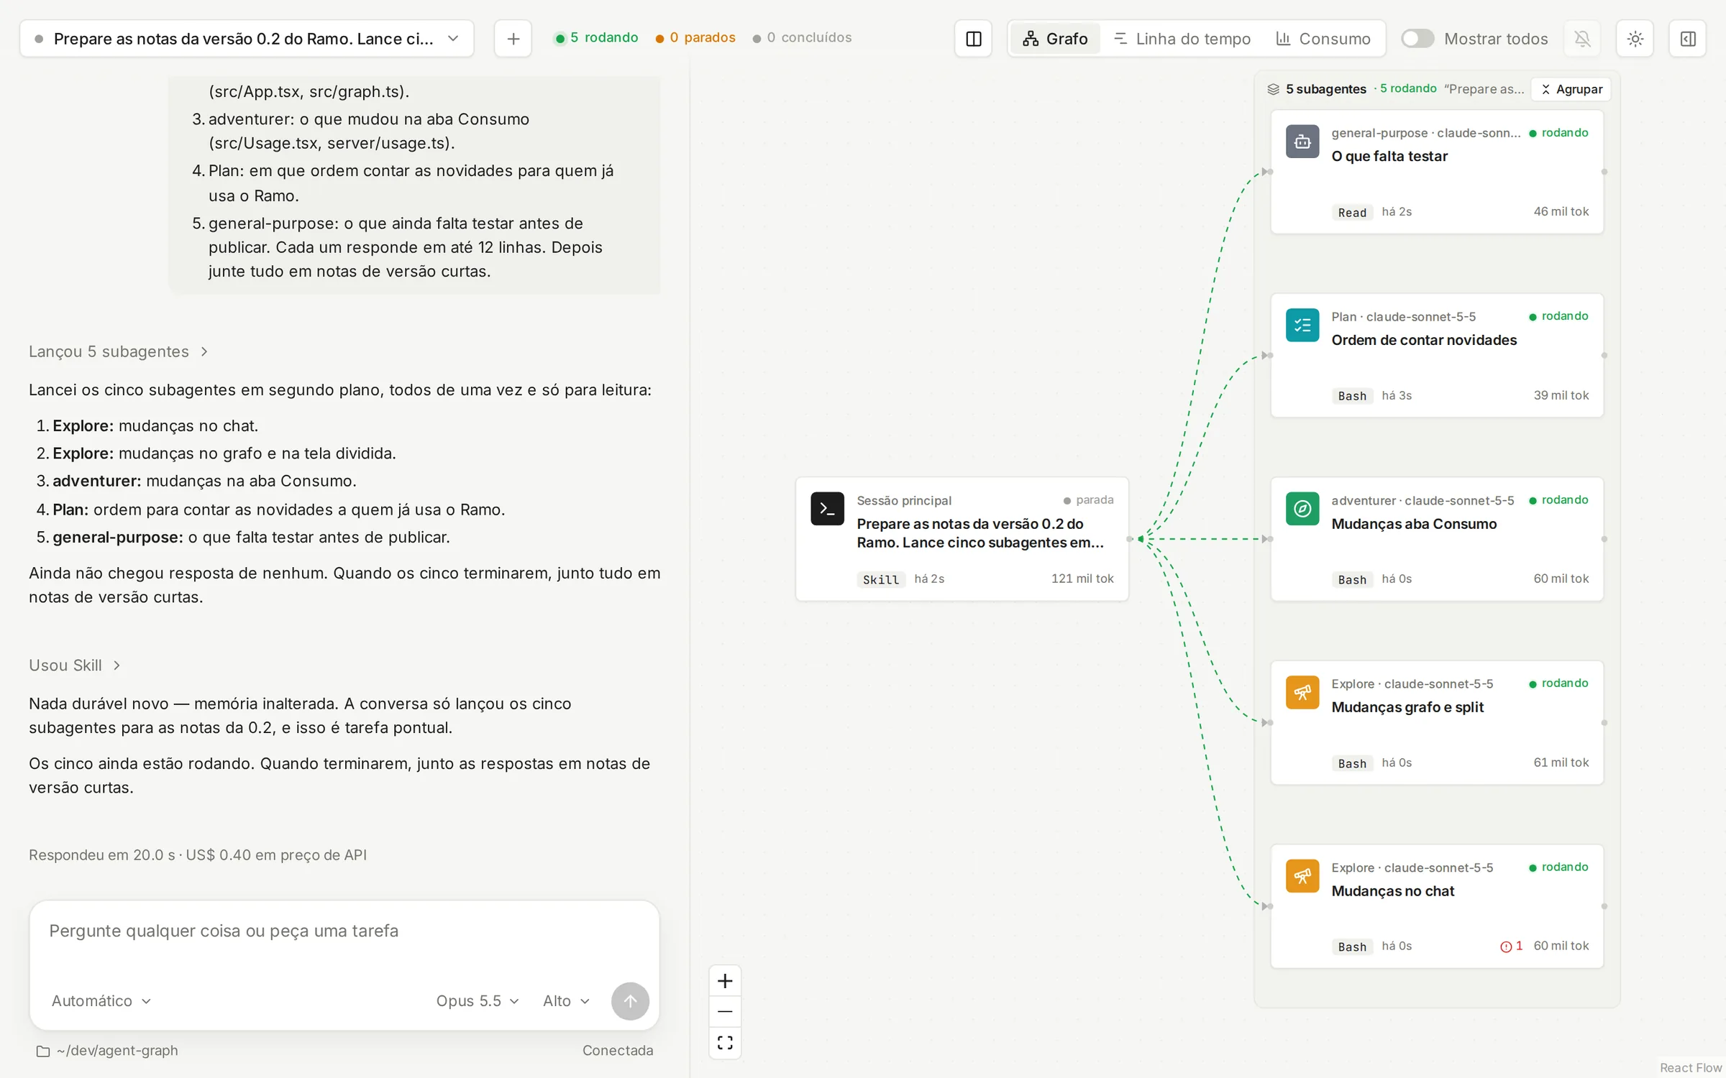1726x1078 pixels.
Task: Select the O que falta testar node
Action: point(1437,172)
